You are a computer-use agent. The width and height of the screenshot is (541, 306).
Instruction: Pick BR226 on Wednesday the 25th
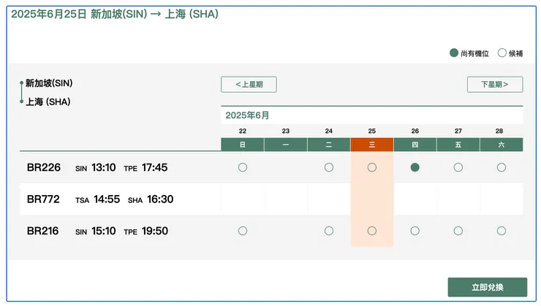point(372,167)
